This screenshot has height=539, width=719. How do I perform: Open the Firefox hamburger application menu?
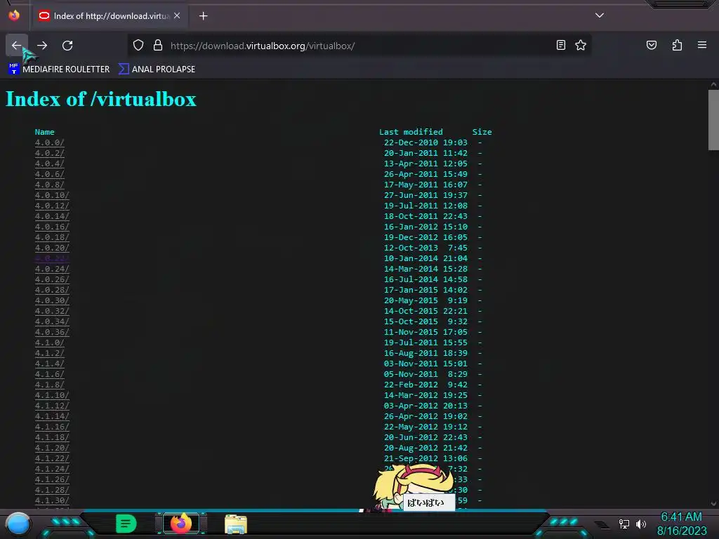click(702, 45)
